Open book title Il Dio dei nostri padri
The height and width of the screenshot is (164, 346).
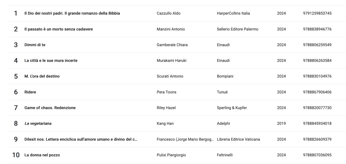coord(72,13)
